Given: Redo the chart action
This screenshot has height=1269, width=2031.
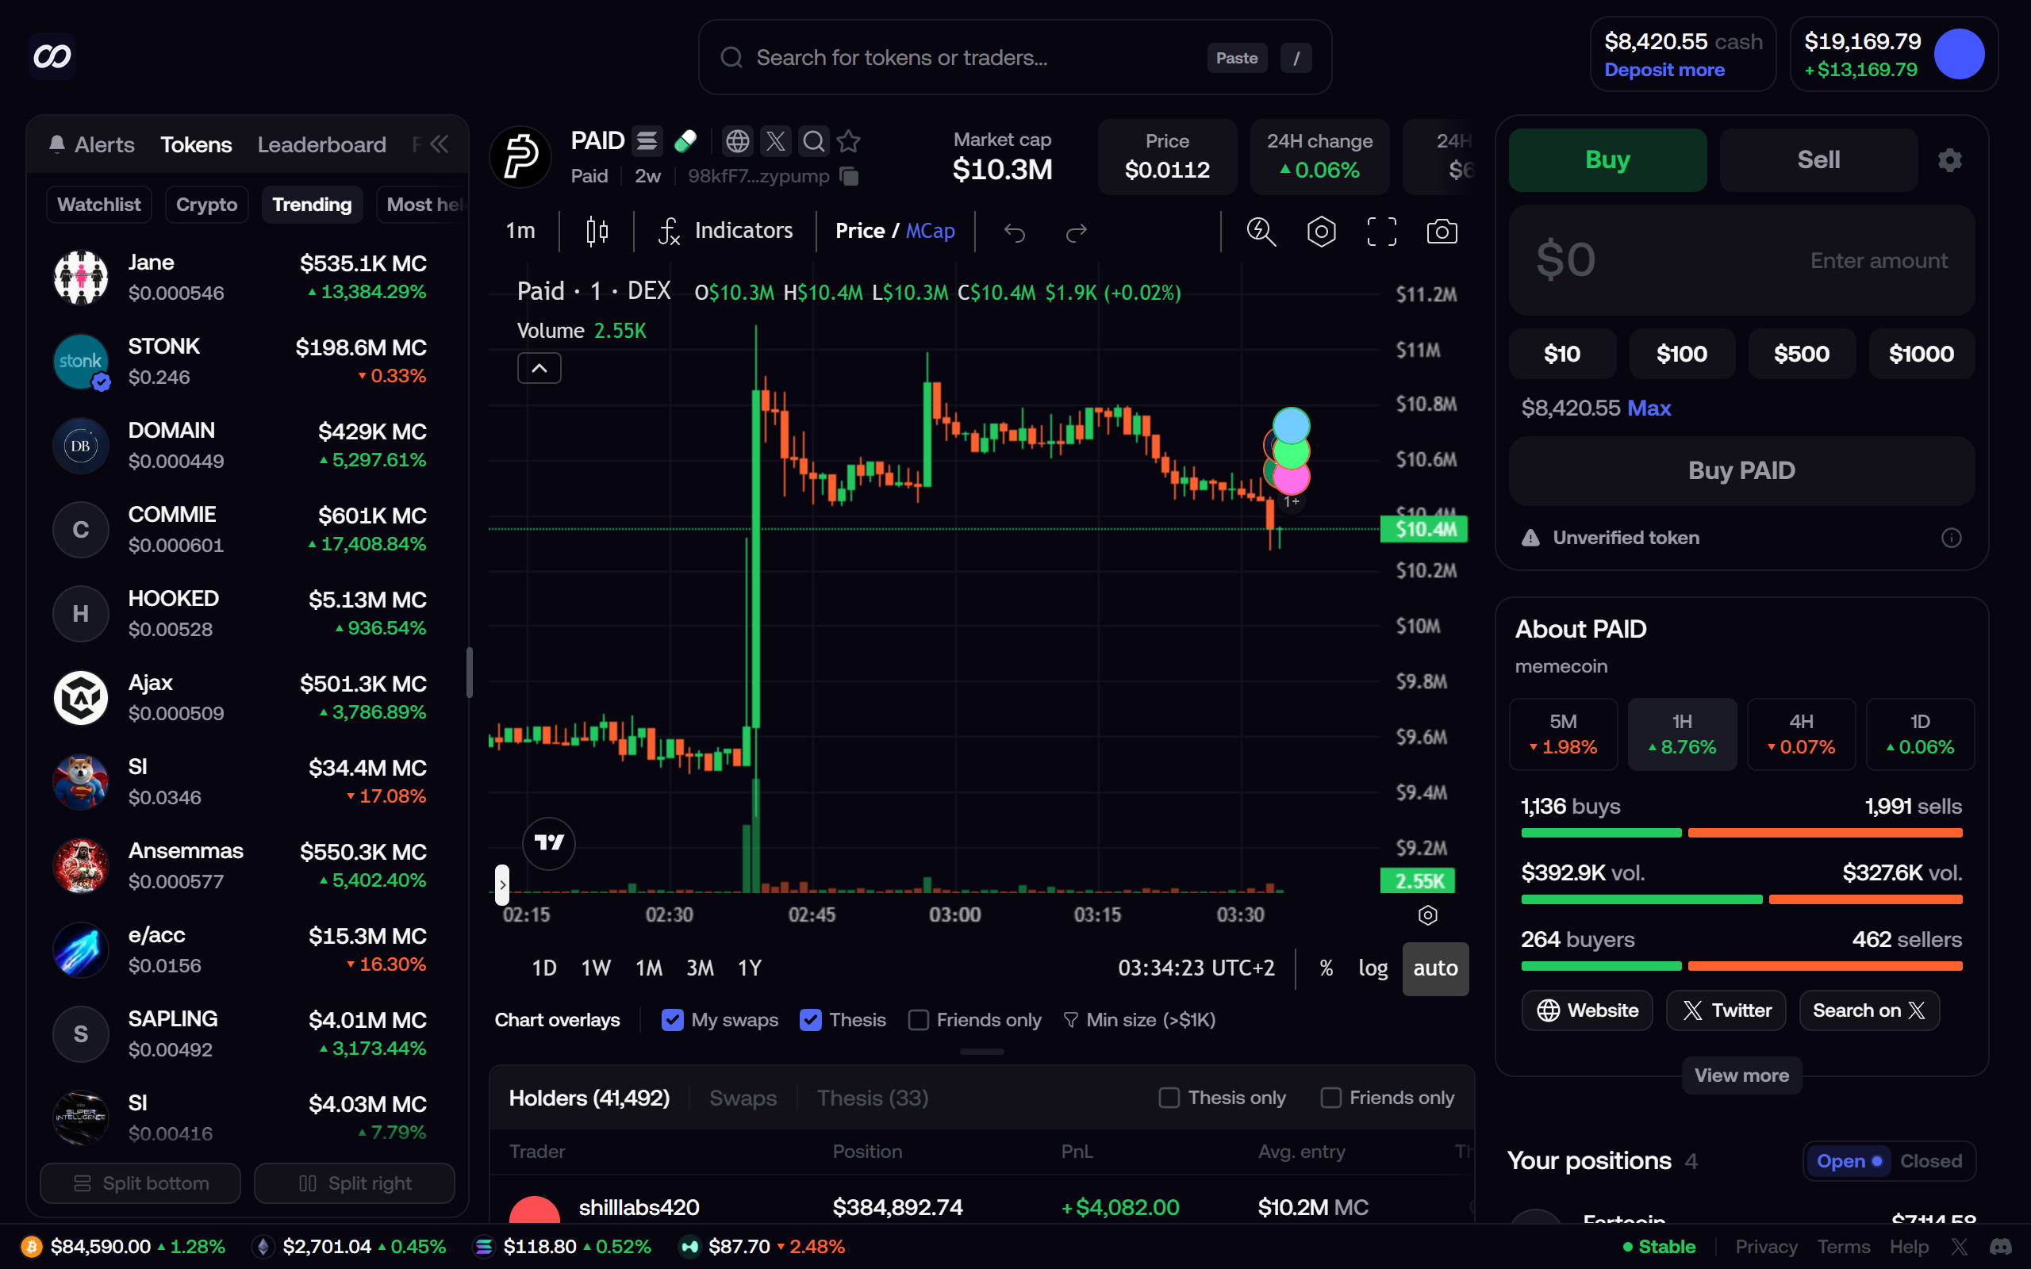Looking at the screenshot, I should [x=1076, y=232].
